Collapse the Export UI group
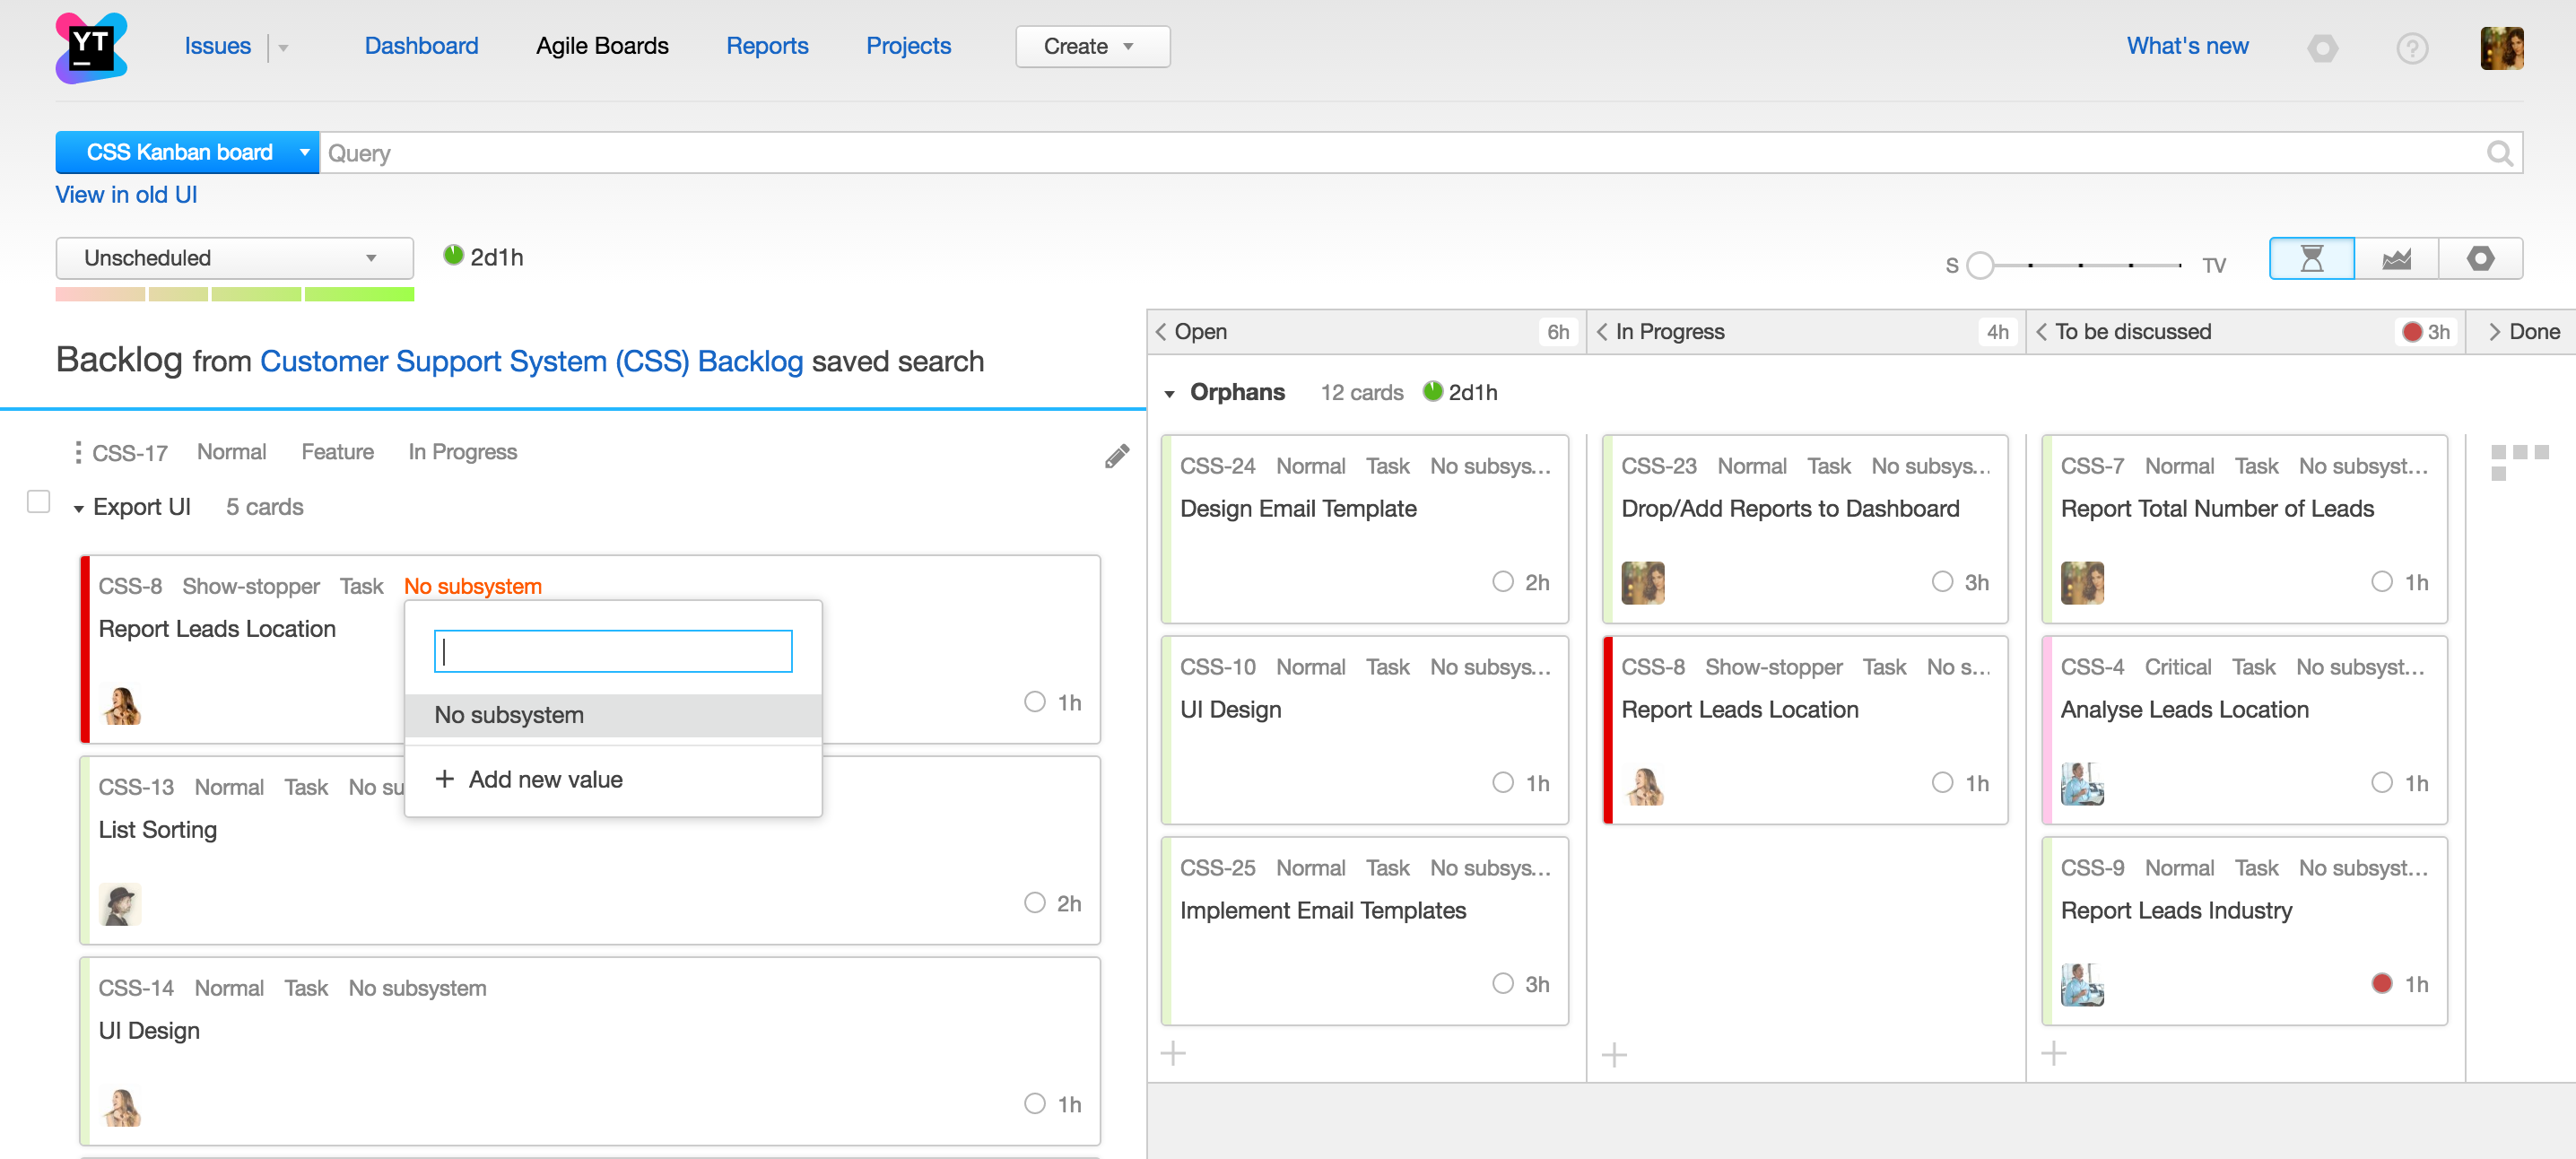The width and height of the screenshot is (2576, 1159). pos(78,509)
